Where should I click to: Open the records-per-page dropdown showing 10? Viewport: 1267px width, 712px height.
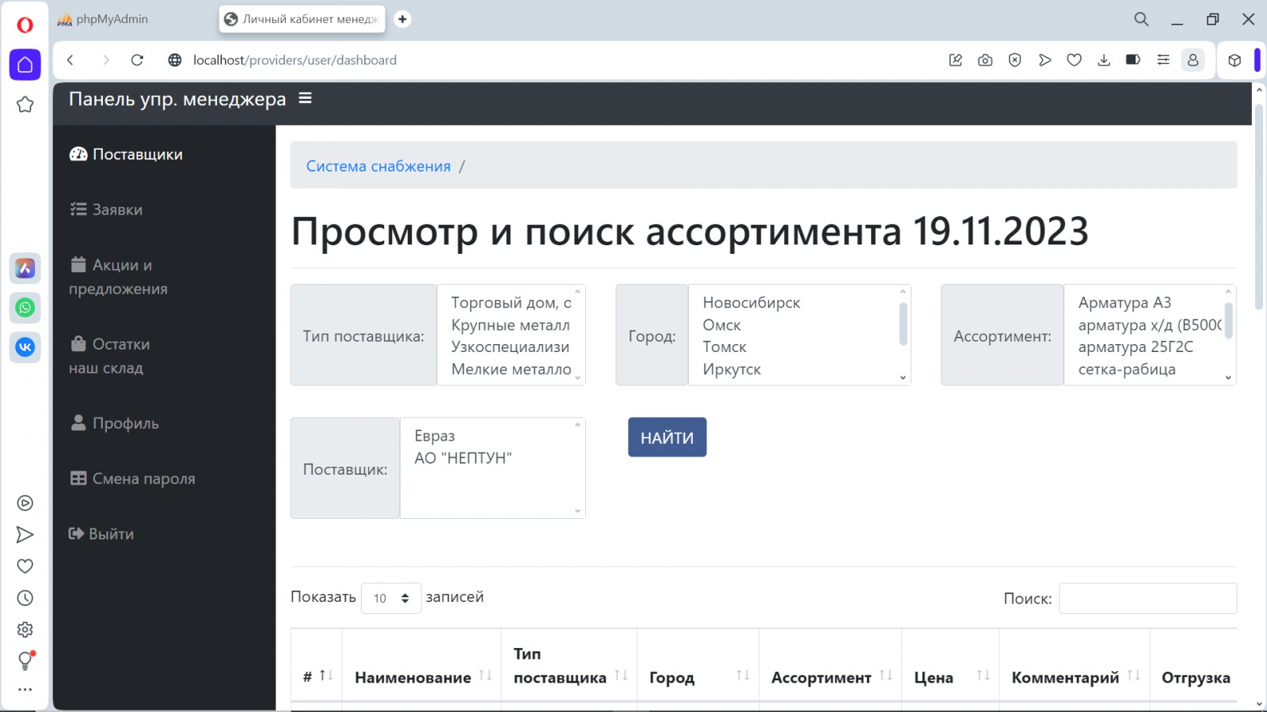pyautogui.click(x=391, y=598)
